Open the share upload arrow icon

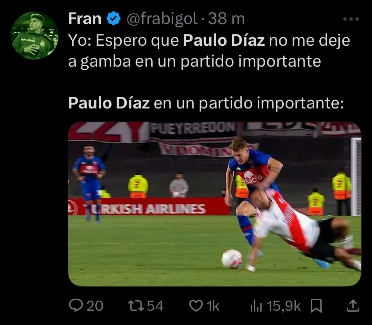[353, 306]
